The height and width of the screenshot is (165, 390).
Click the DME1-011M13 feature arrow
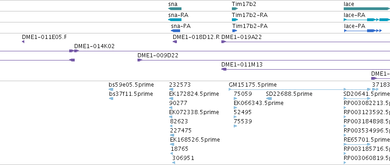[224, 69]
